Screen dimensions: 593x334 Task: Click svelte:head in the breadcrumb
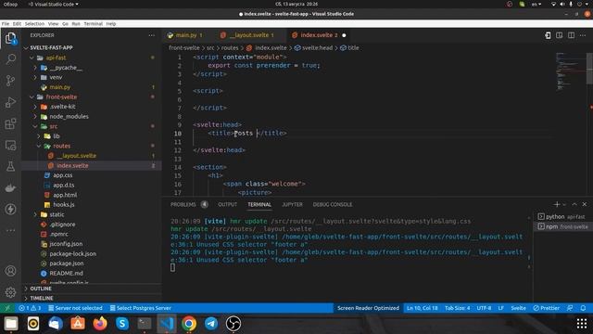tap(313, 47)
